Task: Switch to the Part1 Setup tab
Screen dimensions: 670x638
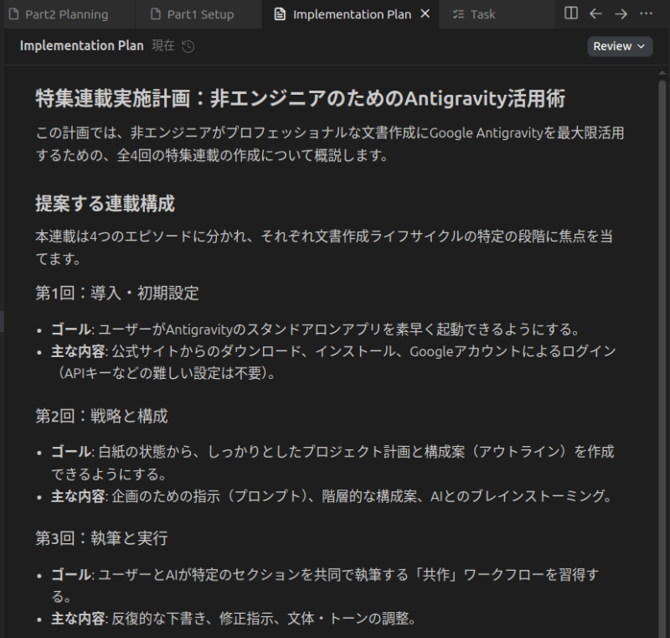Action: click(x=199, y=14)
